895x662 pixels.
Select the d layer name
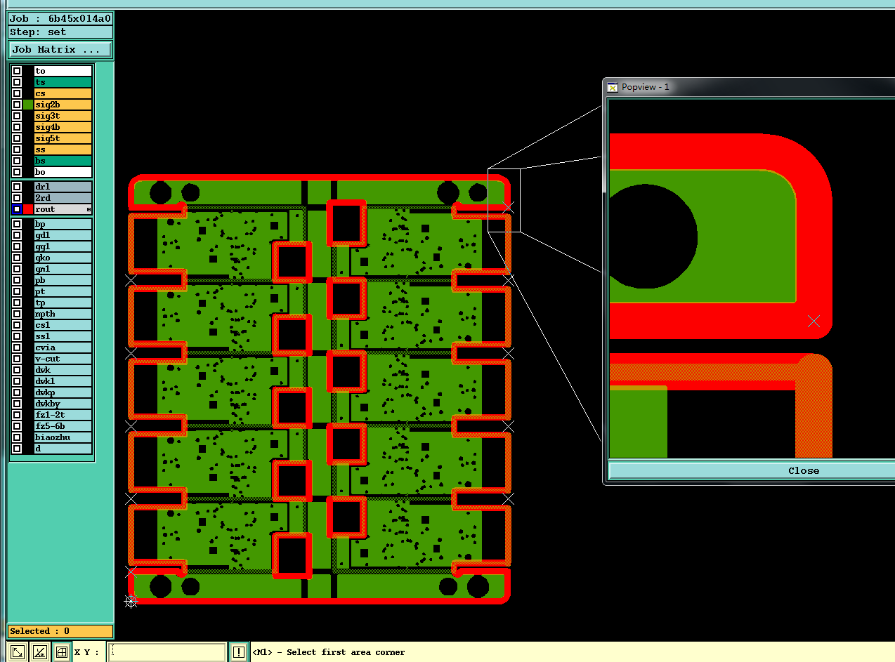point(63,449)
